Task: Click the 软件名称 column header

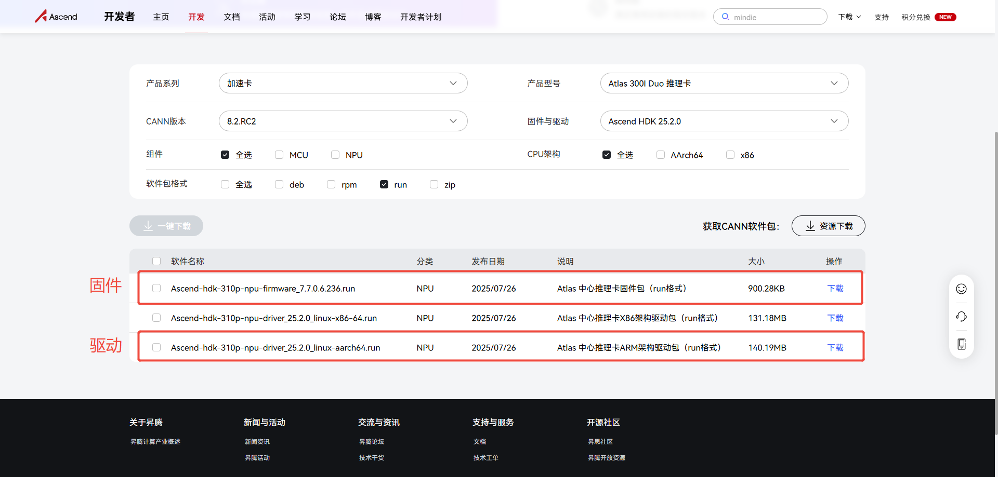Action: coord(188,261)
